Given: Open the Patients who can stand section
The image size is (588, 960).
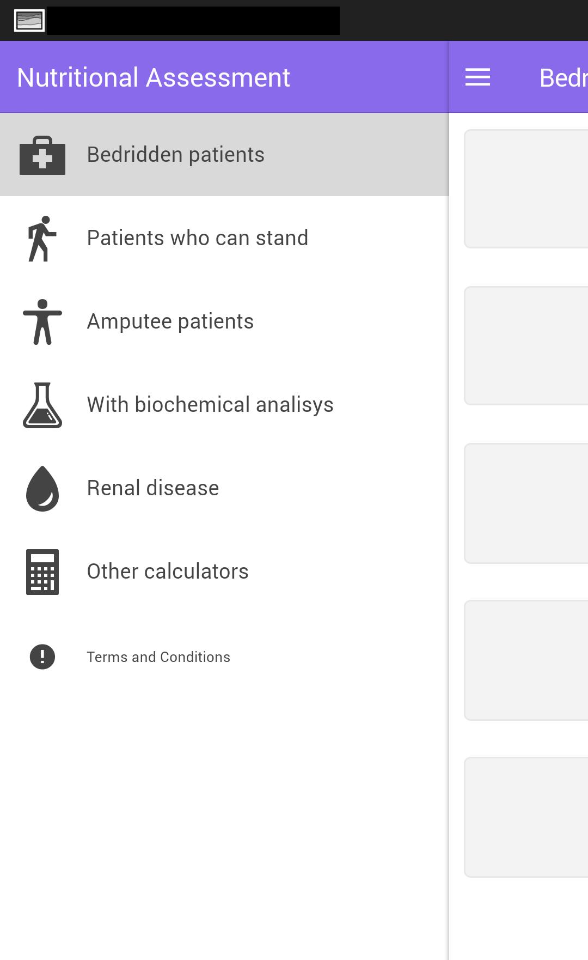Looking at the screenshot, I should (x=197, y=238).
